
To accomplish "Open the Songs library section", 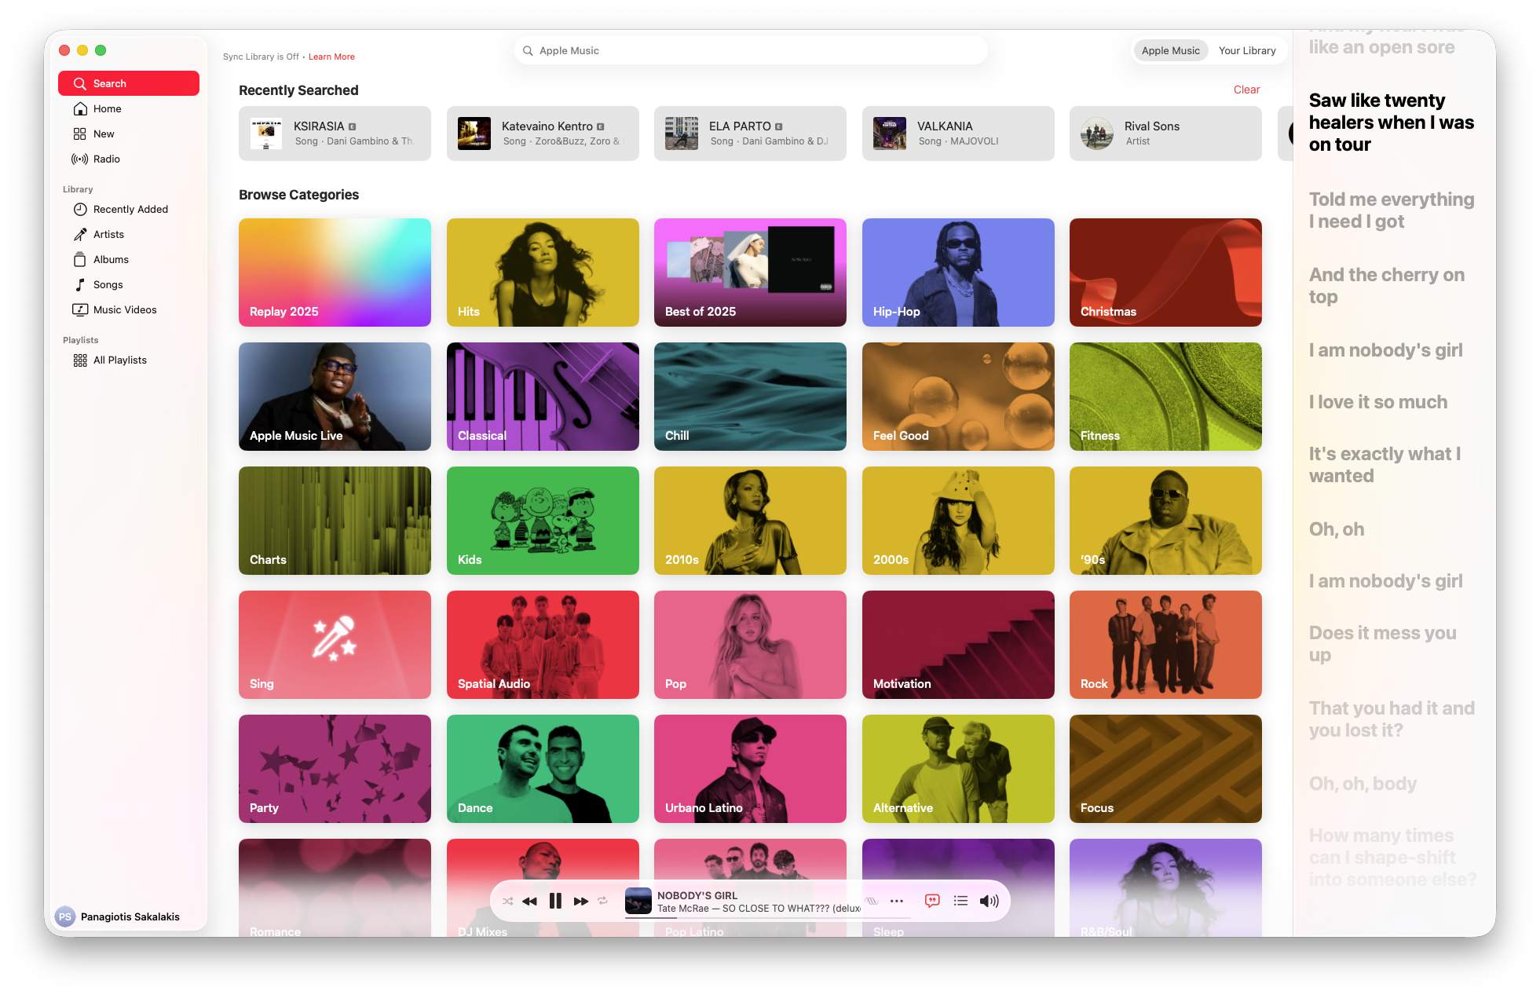I will click(x=108, y=284).
